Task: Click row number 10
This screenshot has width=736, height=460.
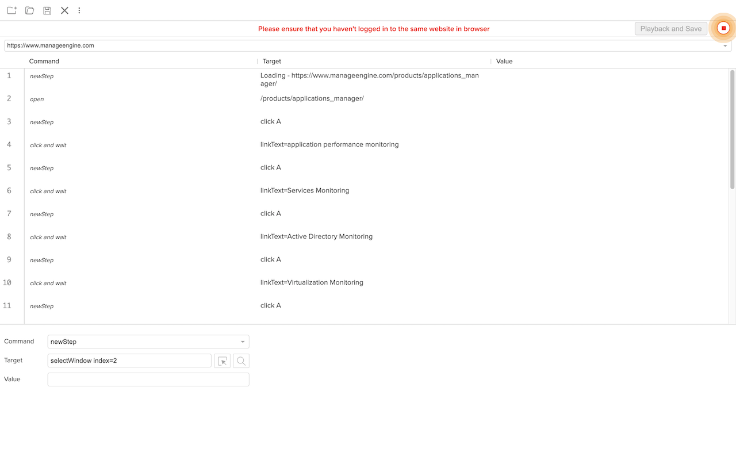Action: (x=7, y=282)
